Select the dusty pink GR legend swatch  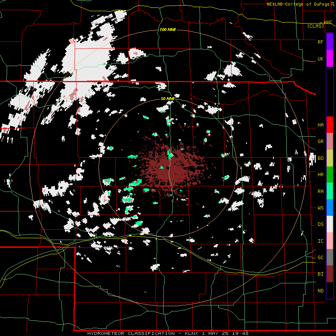tap(330, 141)
